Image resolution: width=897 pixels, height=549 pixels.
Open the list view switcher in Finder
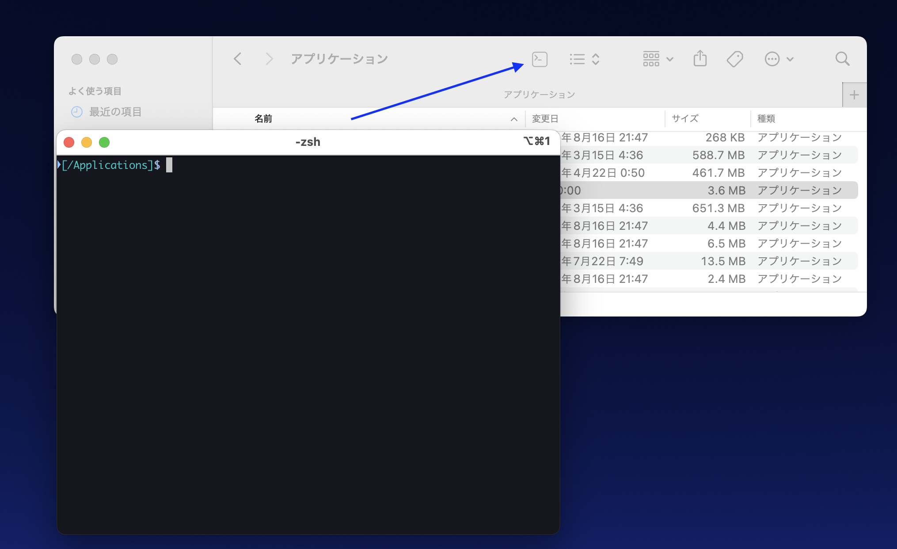(x=584, y=59)
